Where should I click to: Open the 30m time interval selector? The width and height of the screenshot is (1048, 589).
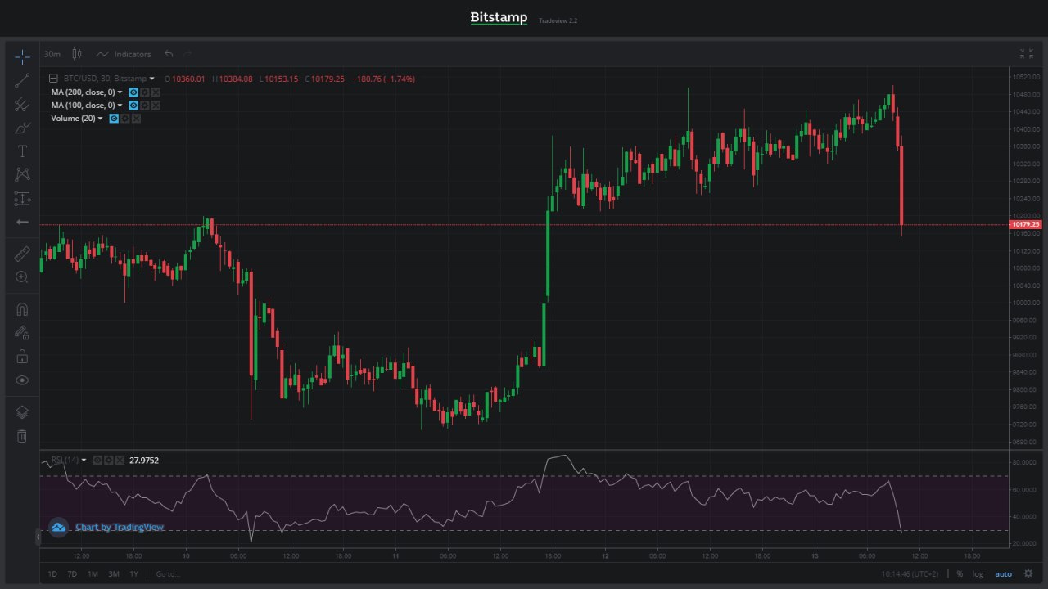click(52, 54)
